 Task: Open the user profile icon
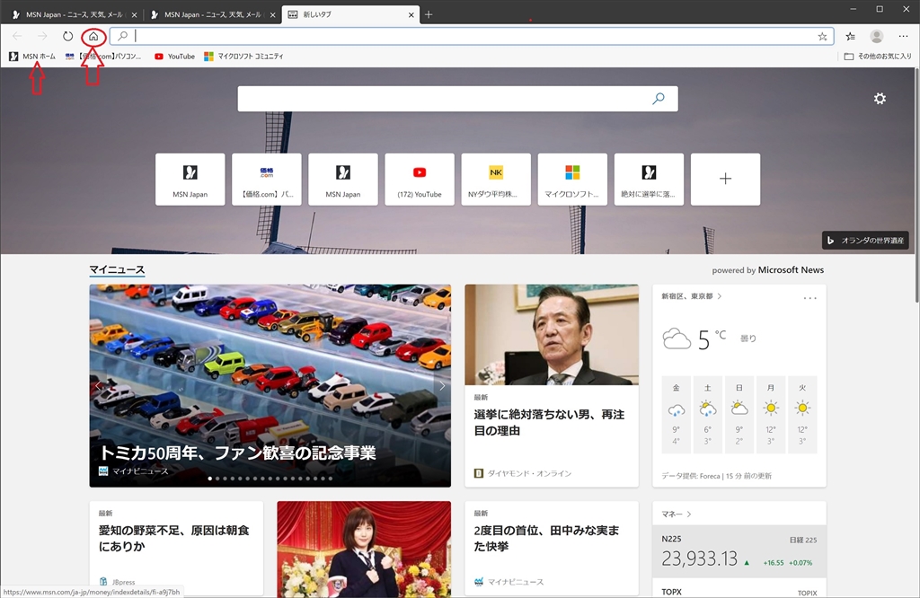click(877, 36)
